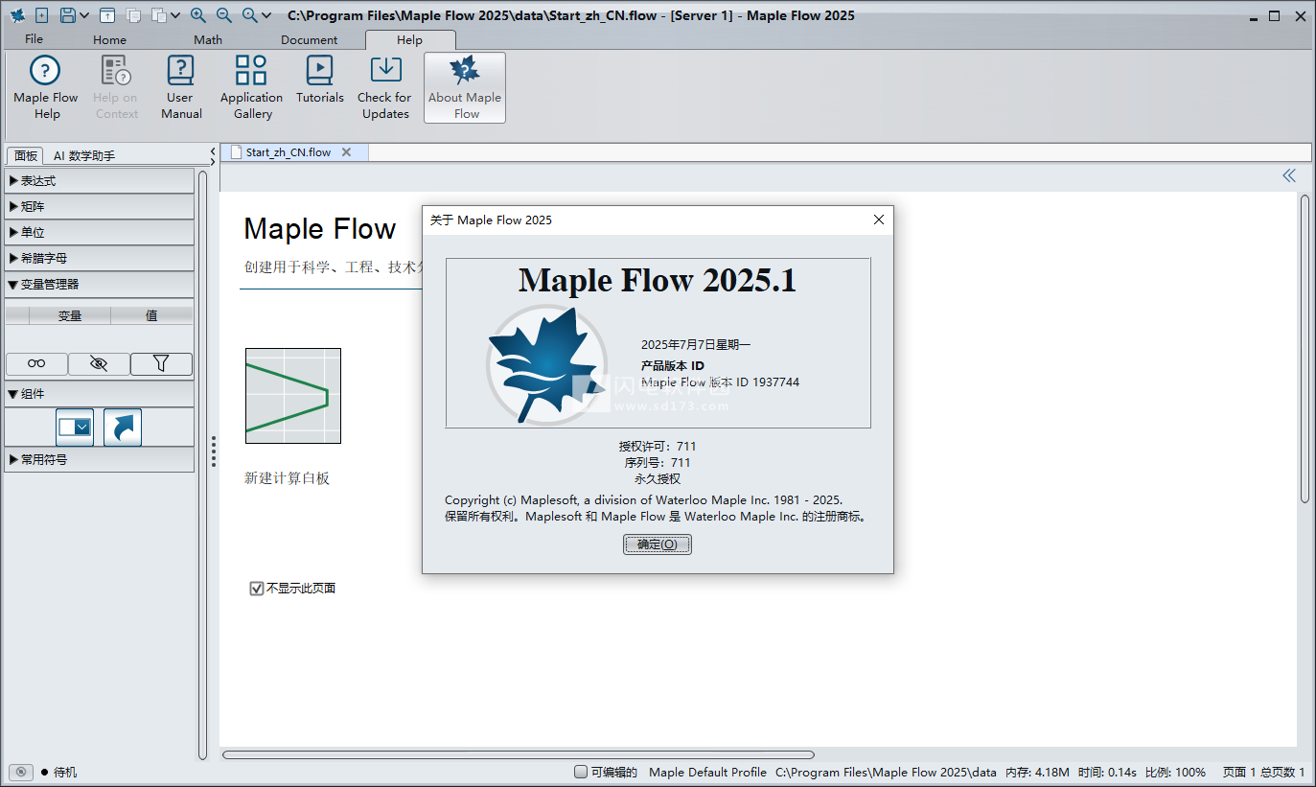Switch to the Document ribbon tab
The image size is (1316, 787).
click(310, 40)
